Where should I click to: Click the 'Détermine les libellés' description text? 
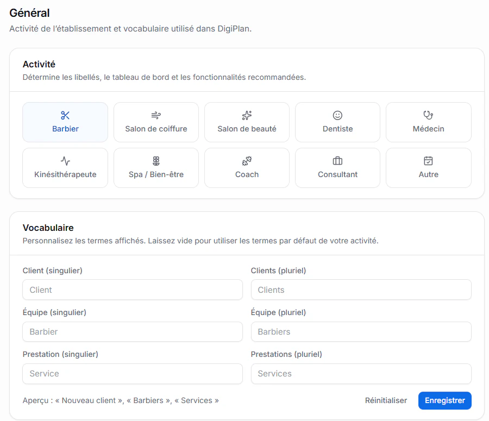point(164,77)
